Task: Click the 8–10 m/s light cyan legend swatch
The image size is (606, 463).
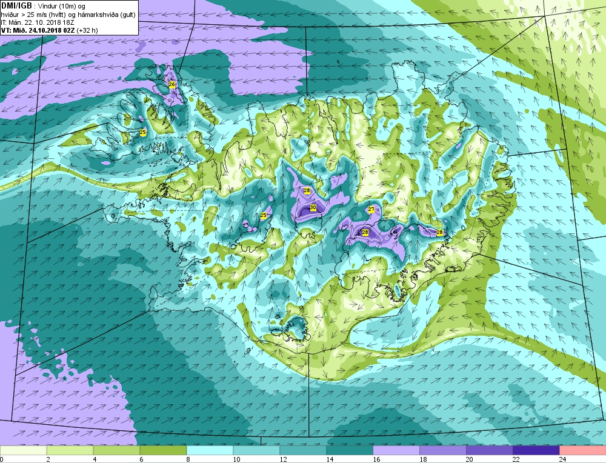Action: pos(210,451)
